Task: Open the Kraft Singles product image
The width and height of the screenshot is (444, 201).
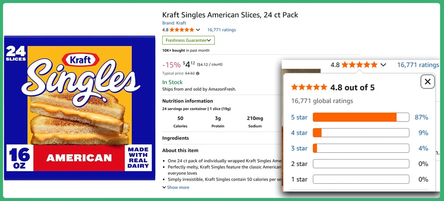Action: (80, 108)
